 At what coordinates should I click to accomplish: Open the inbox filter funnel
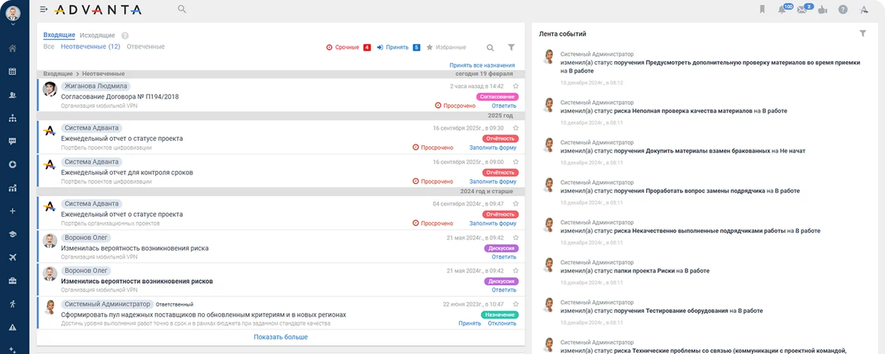[511, 47]
